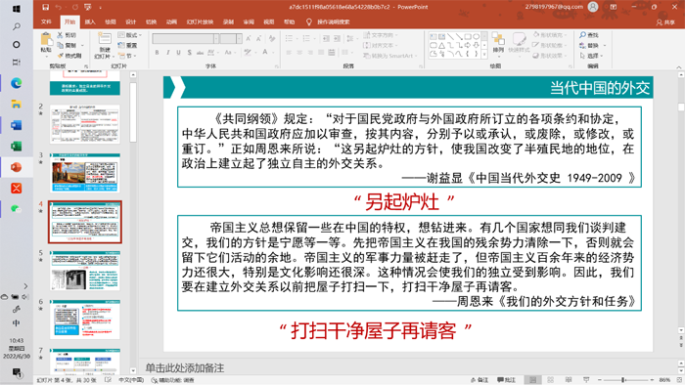Click the Windows Start button

[x=17, y=9]
